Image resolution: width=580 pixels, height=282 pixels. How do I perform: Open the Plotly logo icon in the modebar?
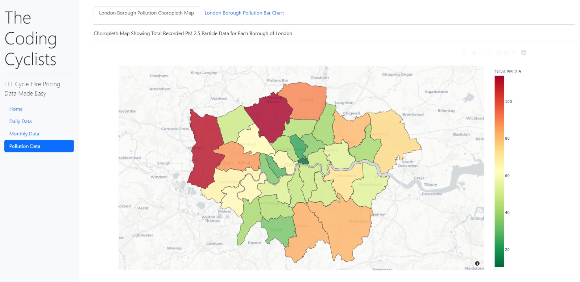524,53
